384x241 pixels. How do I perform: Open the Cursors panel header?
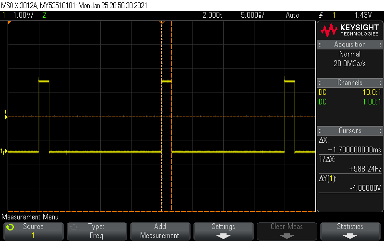350,130
